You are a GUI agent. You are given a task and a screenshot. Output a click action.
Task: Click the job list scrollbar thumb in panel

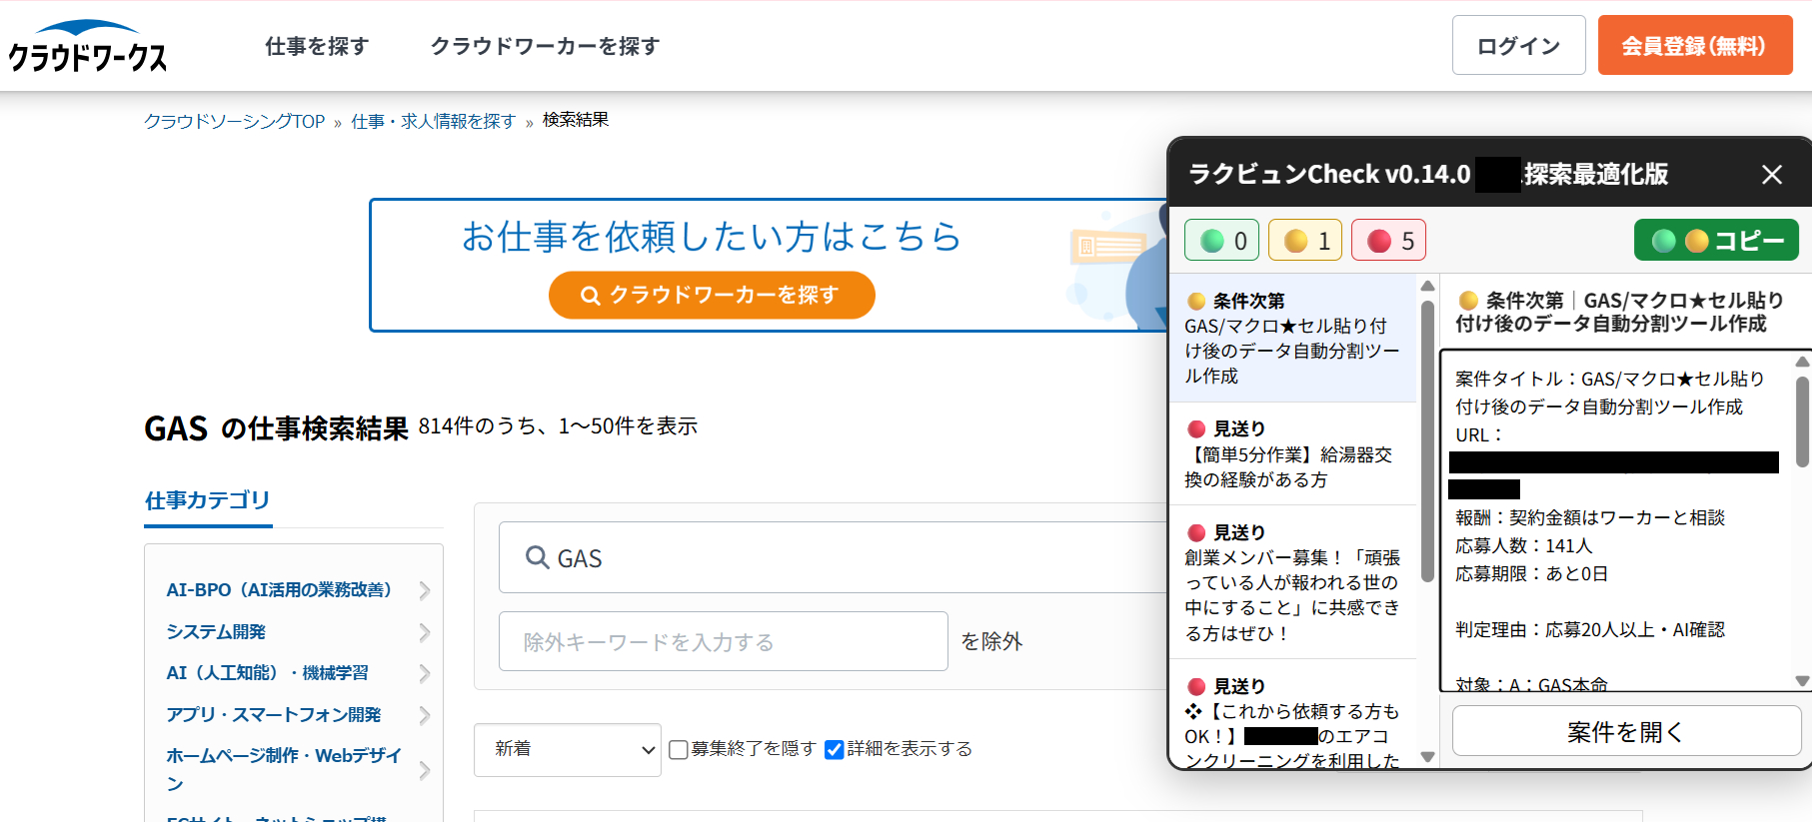pos(1427,439)
